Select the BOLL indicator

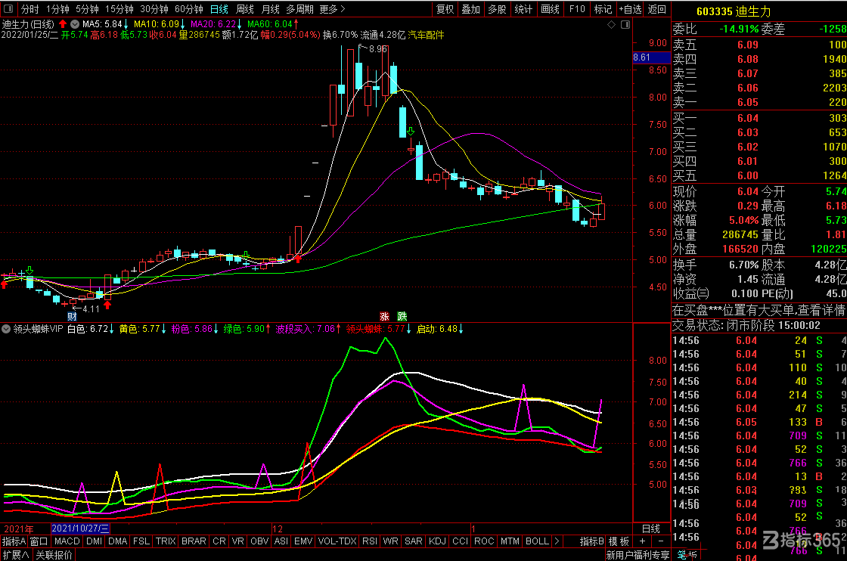click(537, 541)
